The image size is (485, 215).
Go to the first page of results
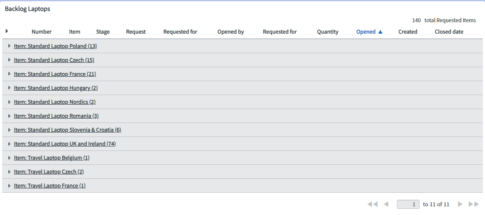coord(372,204)
